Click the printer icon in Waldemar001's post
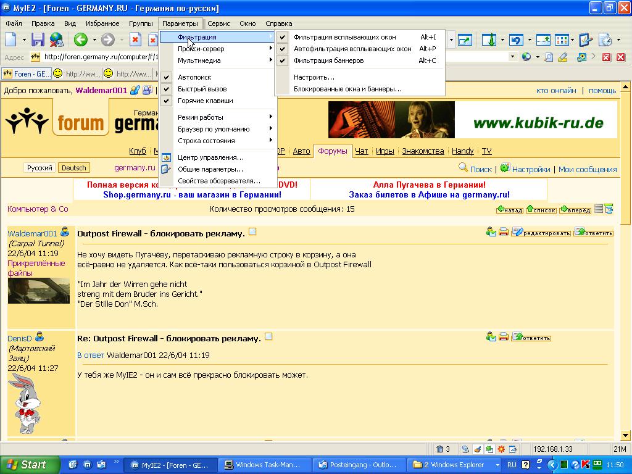The image size is (632, 474). (504, 232)
